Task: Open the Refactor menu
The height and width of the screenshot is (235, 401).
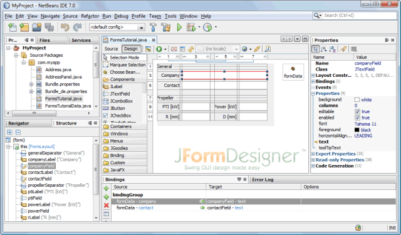Action: 90,16
